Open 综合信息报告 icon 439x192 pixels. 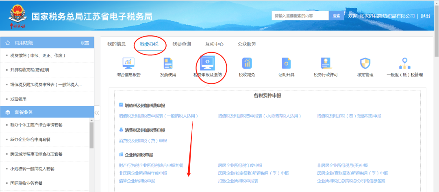pos(128,63)
